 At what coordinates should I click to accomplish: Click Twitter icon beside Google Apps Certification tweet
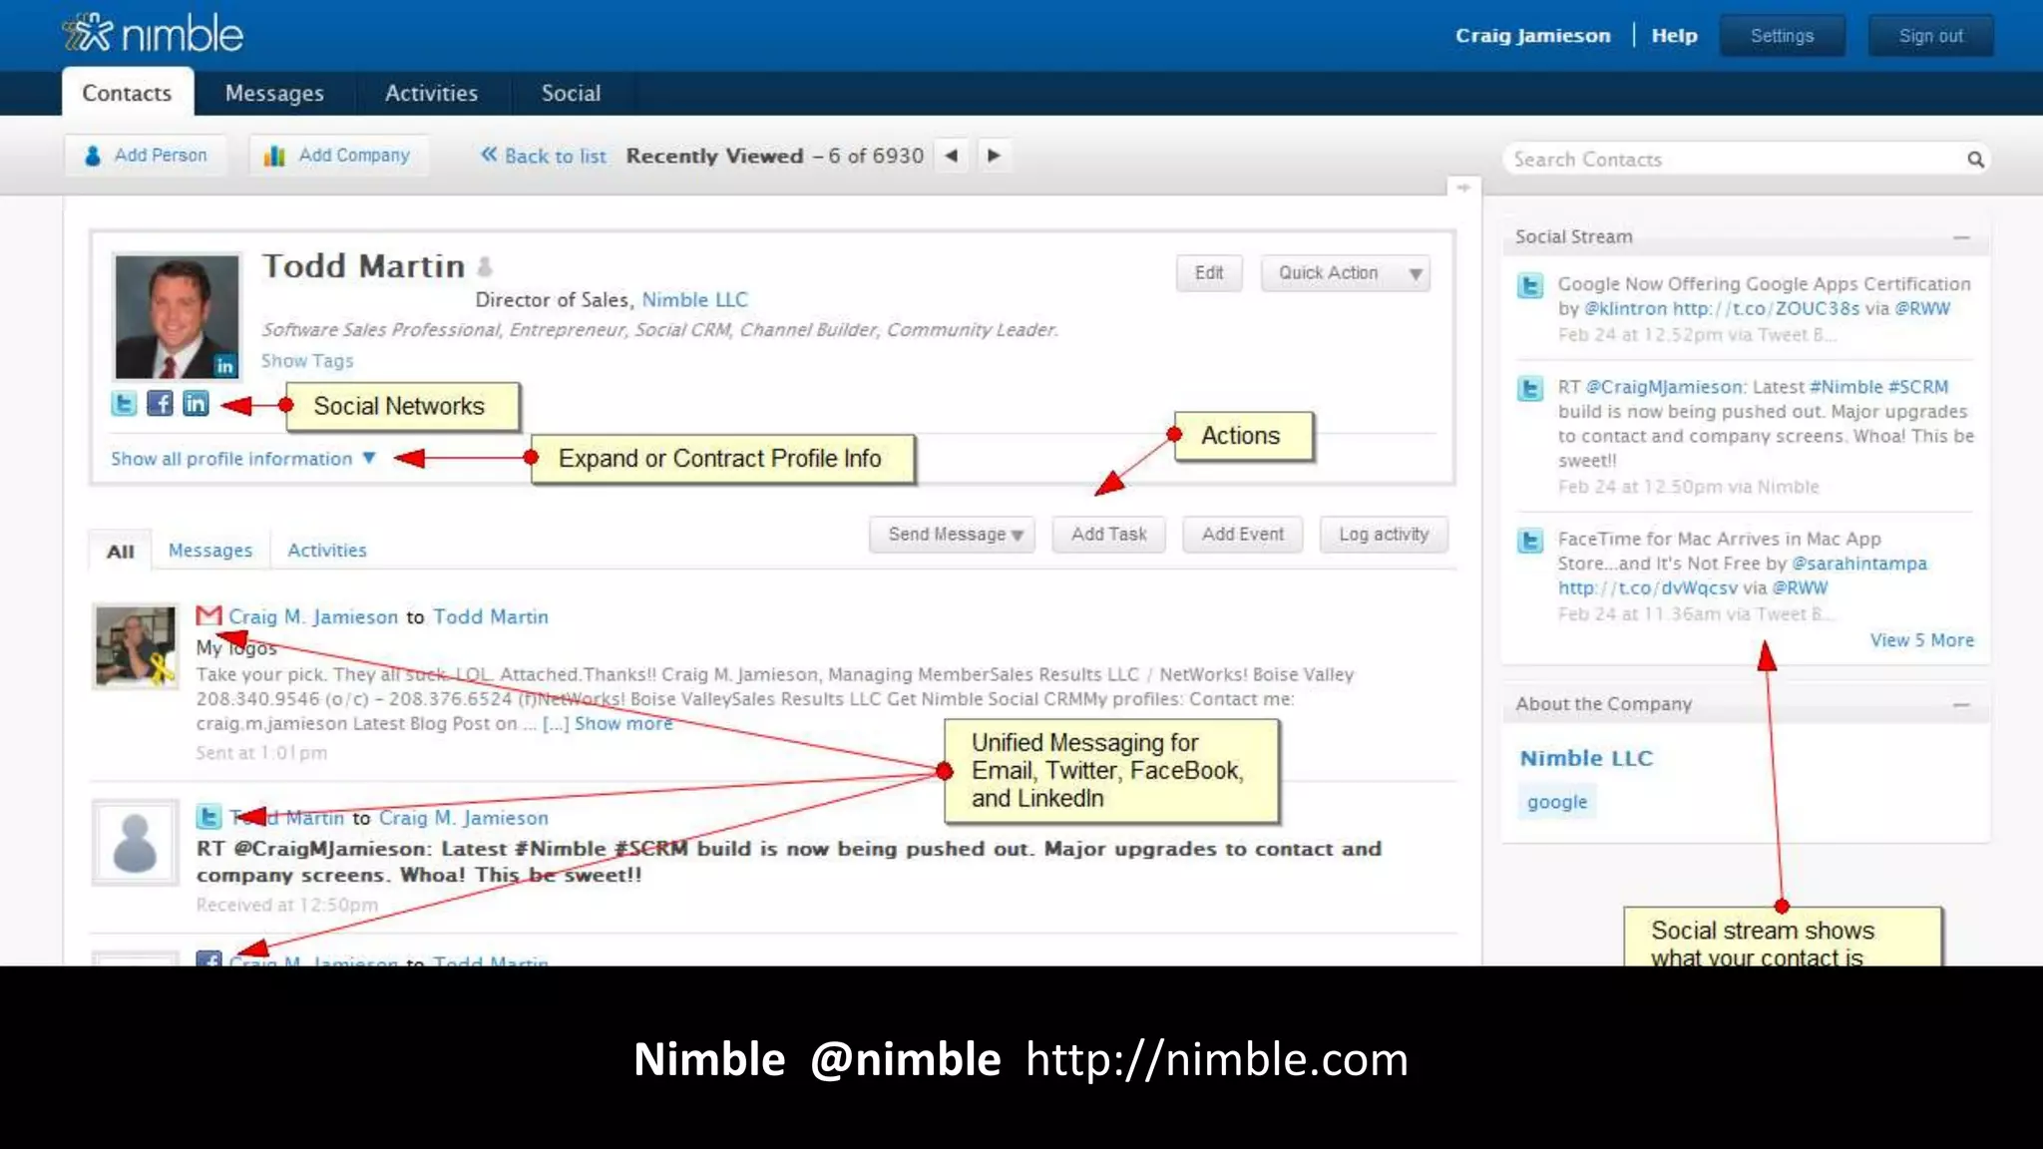(x=1530, y=286)
